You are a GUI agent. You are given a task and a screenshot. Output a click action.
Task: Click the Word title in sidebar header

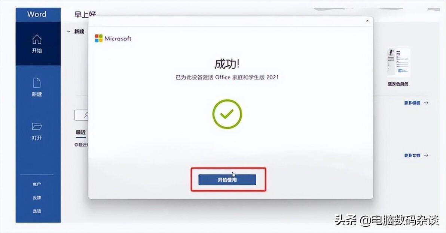tap(37, 14)
